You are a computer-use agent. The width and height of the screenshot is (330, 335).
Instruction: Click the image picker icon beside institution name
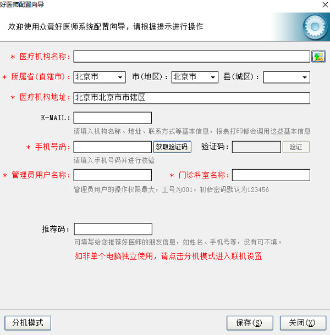point(318,57)
